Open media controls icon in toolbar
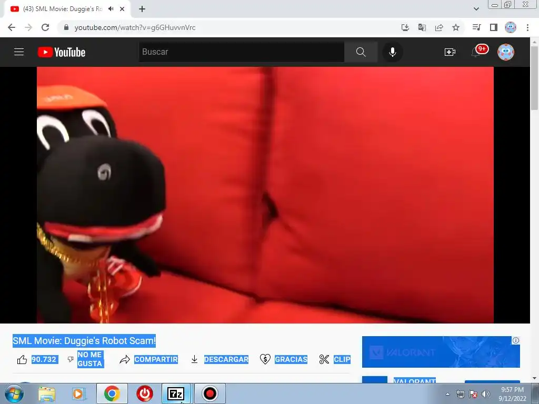The image size is (539, 404). tap(477, 27)
